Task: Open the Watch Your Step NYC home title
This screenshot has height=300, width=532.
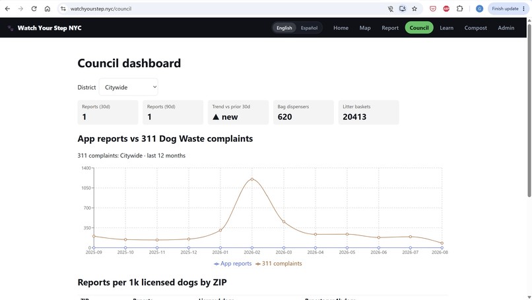Action: coord(50,28)
